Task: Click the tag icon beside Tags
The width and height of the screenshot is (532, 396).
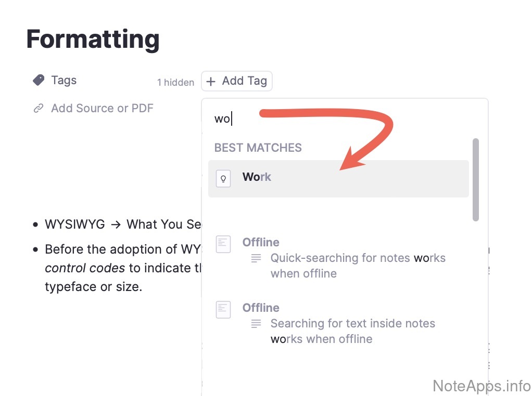Action: point(39,80)
